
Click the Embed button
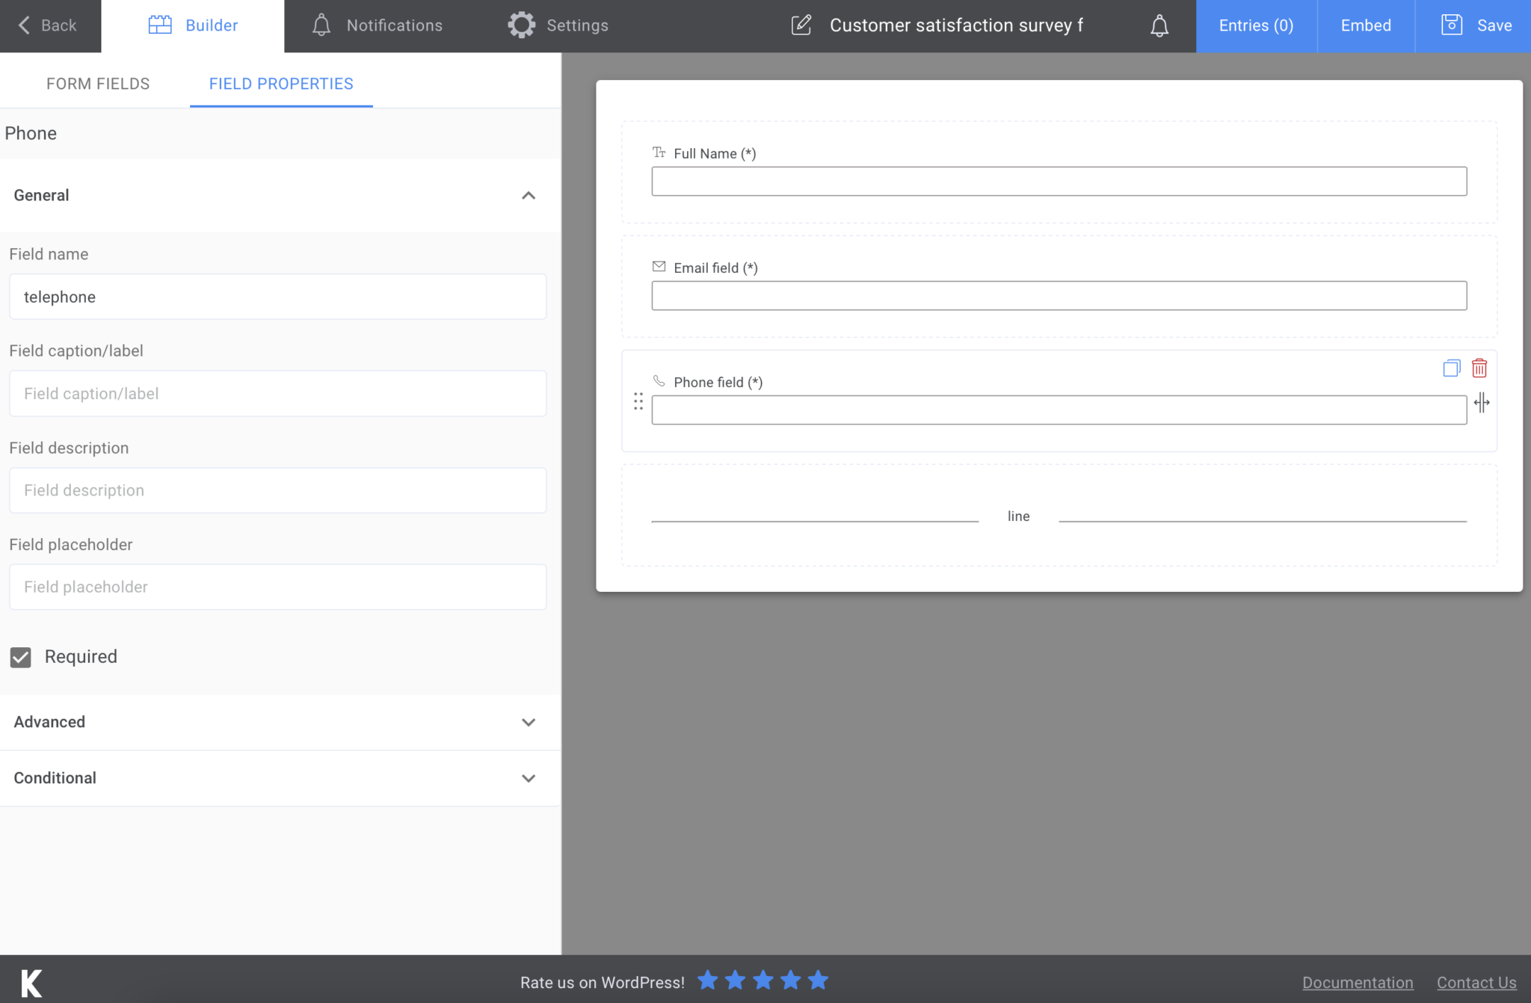point(1365,25)
